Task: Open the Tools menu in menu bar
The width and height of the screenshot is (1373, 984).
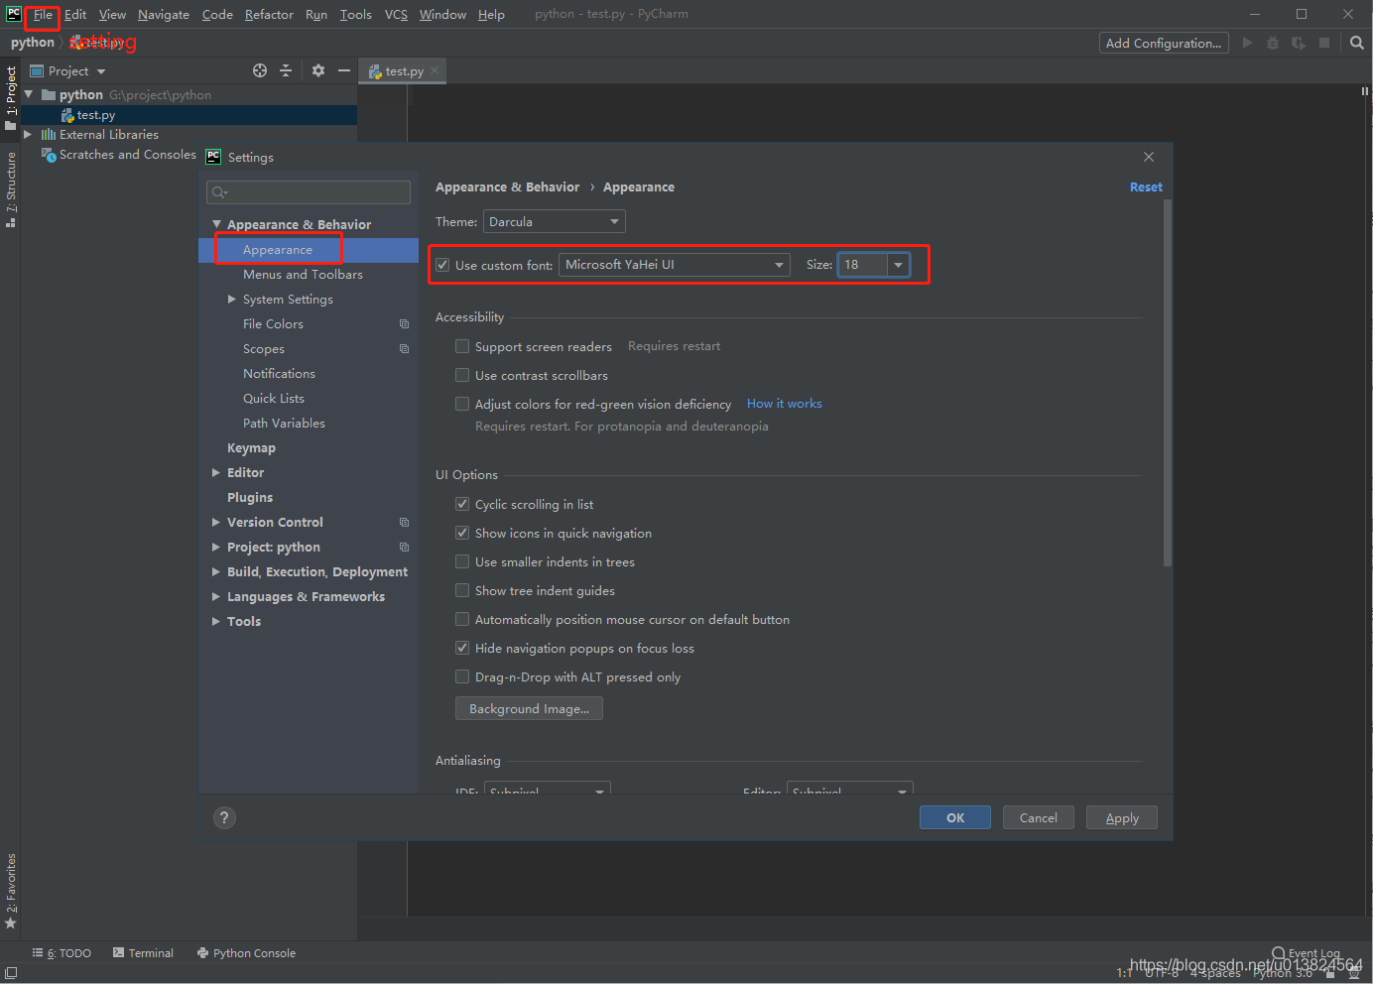Action: [x=355, y=14]
